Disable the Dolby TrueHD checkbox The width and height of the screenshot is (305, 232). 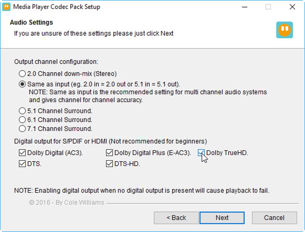(x=201, y=153)
